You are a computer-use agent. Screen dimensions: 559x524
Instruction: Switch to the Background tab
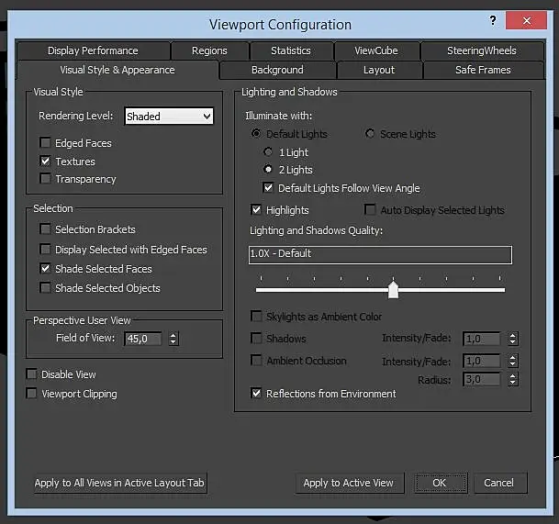276,70
